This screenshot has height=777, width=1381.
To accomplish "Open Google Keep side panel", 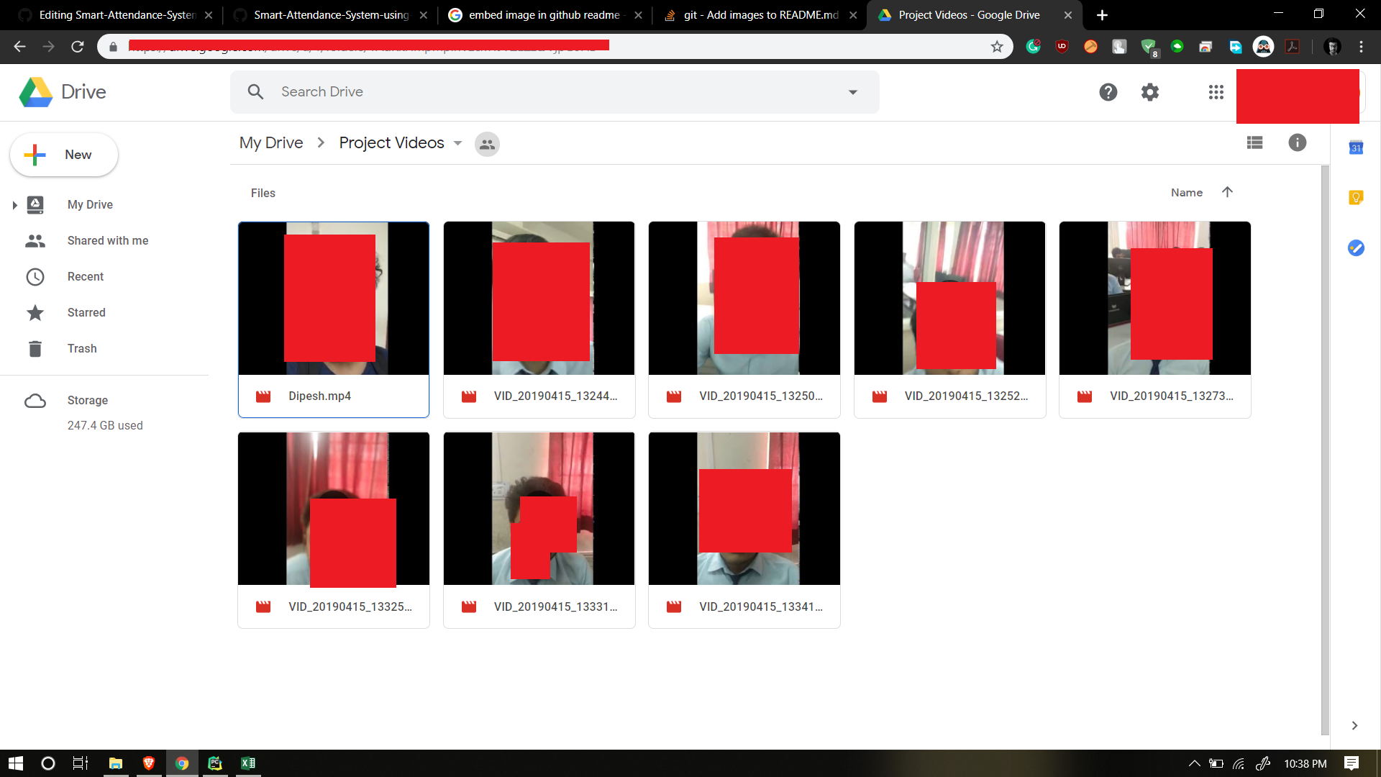I will point(1356,197).
